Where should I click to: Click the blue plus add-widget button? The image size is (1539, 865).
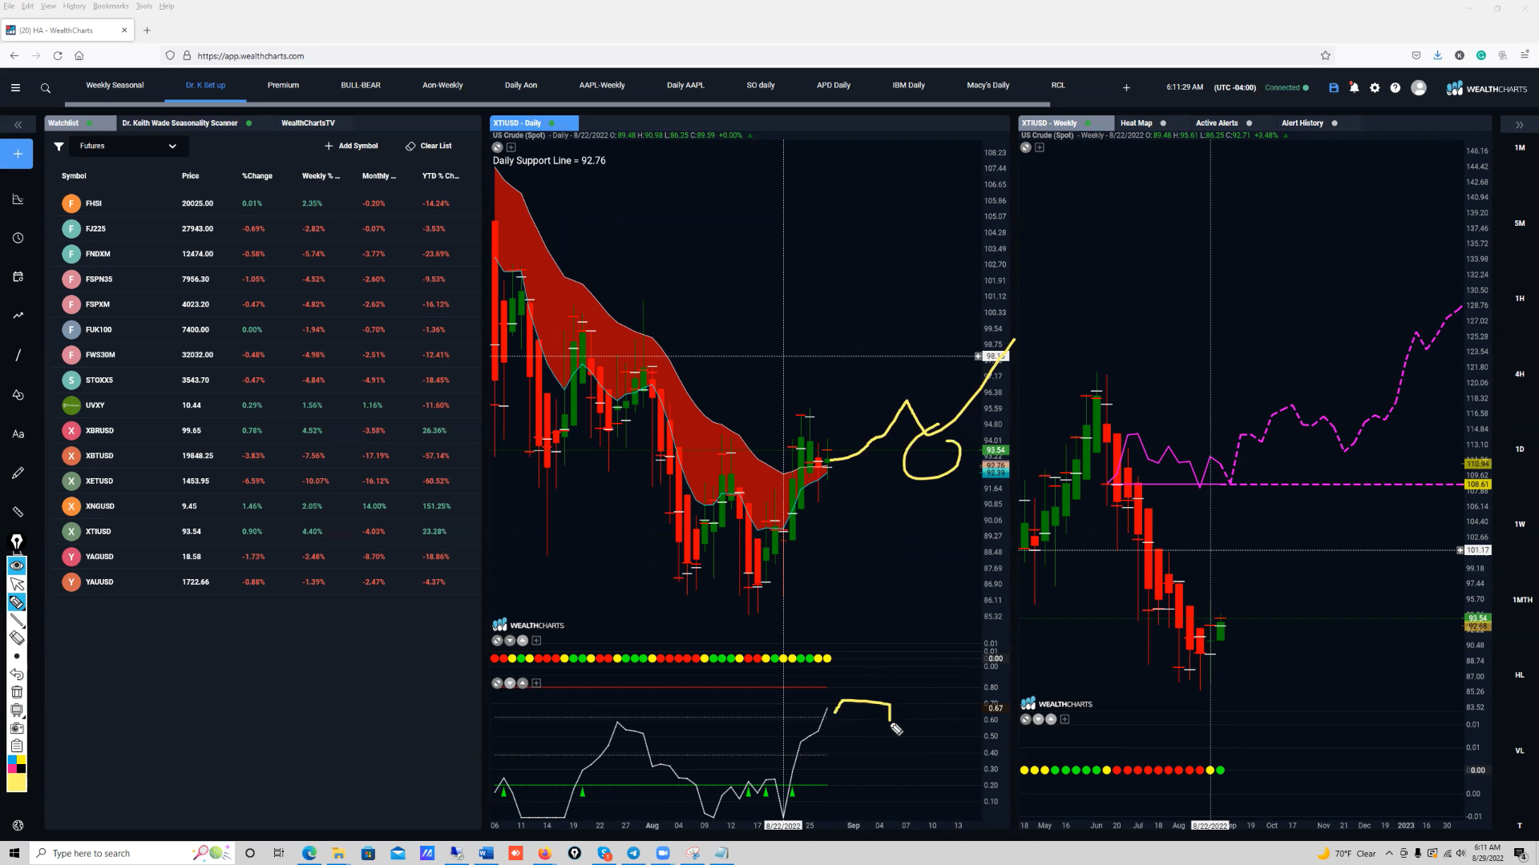18,154
